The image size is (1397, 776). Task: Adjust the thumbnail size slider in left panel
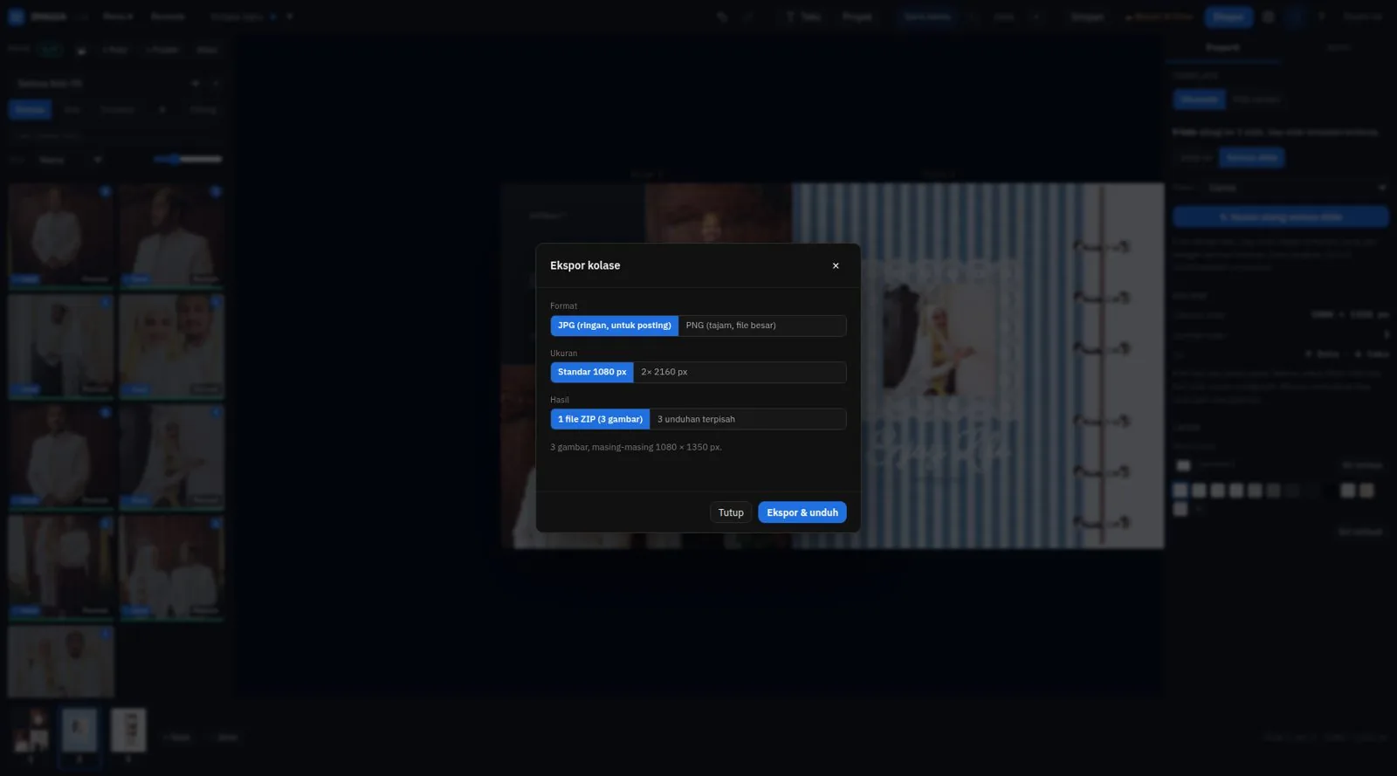[x=188, y=159]
